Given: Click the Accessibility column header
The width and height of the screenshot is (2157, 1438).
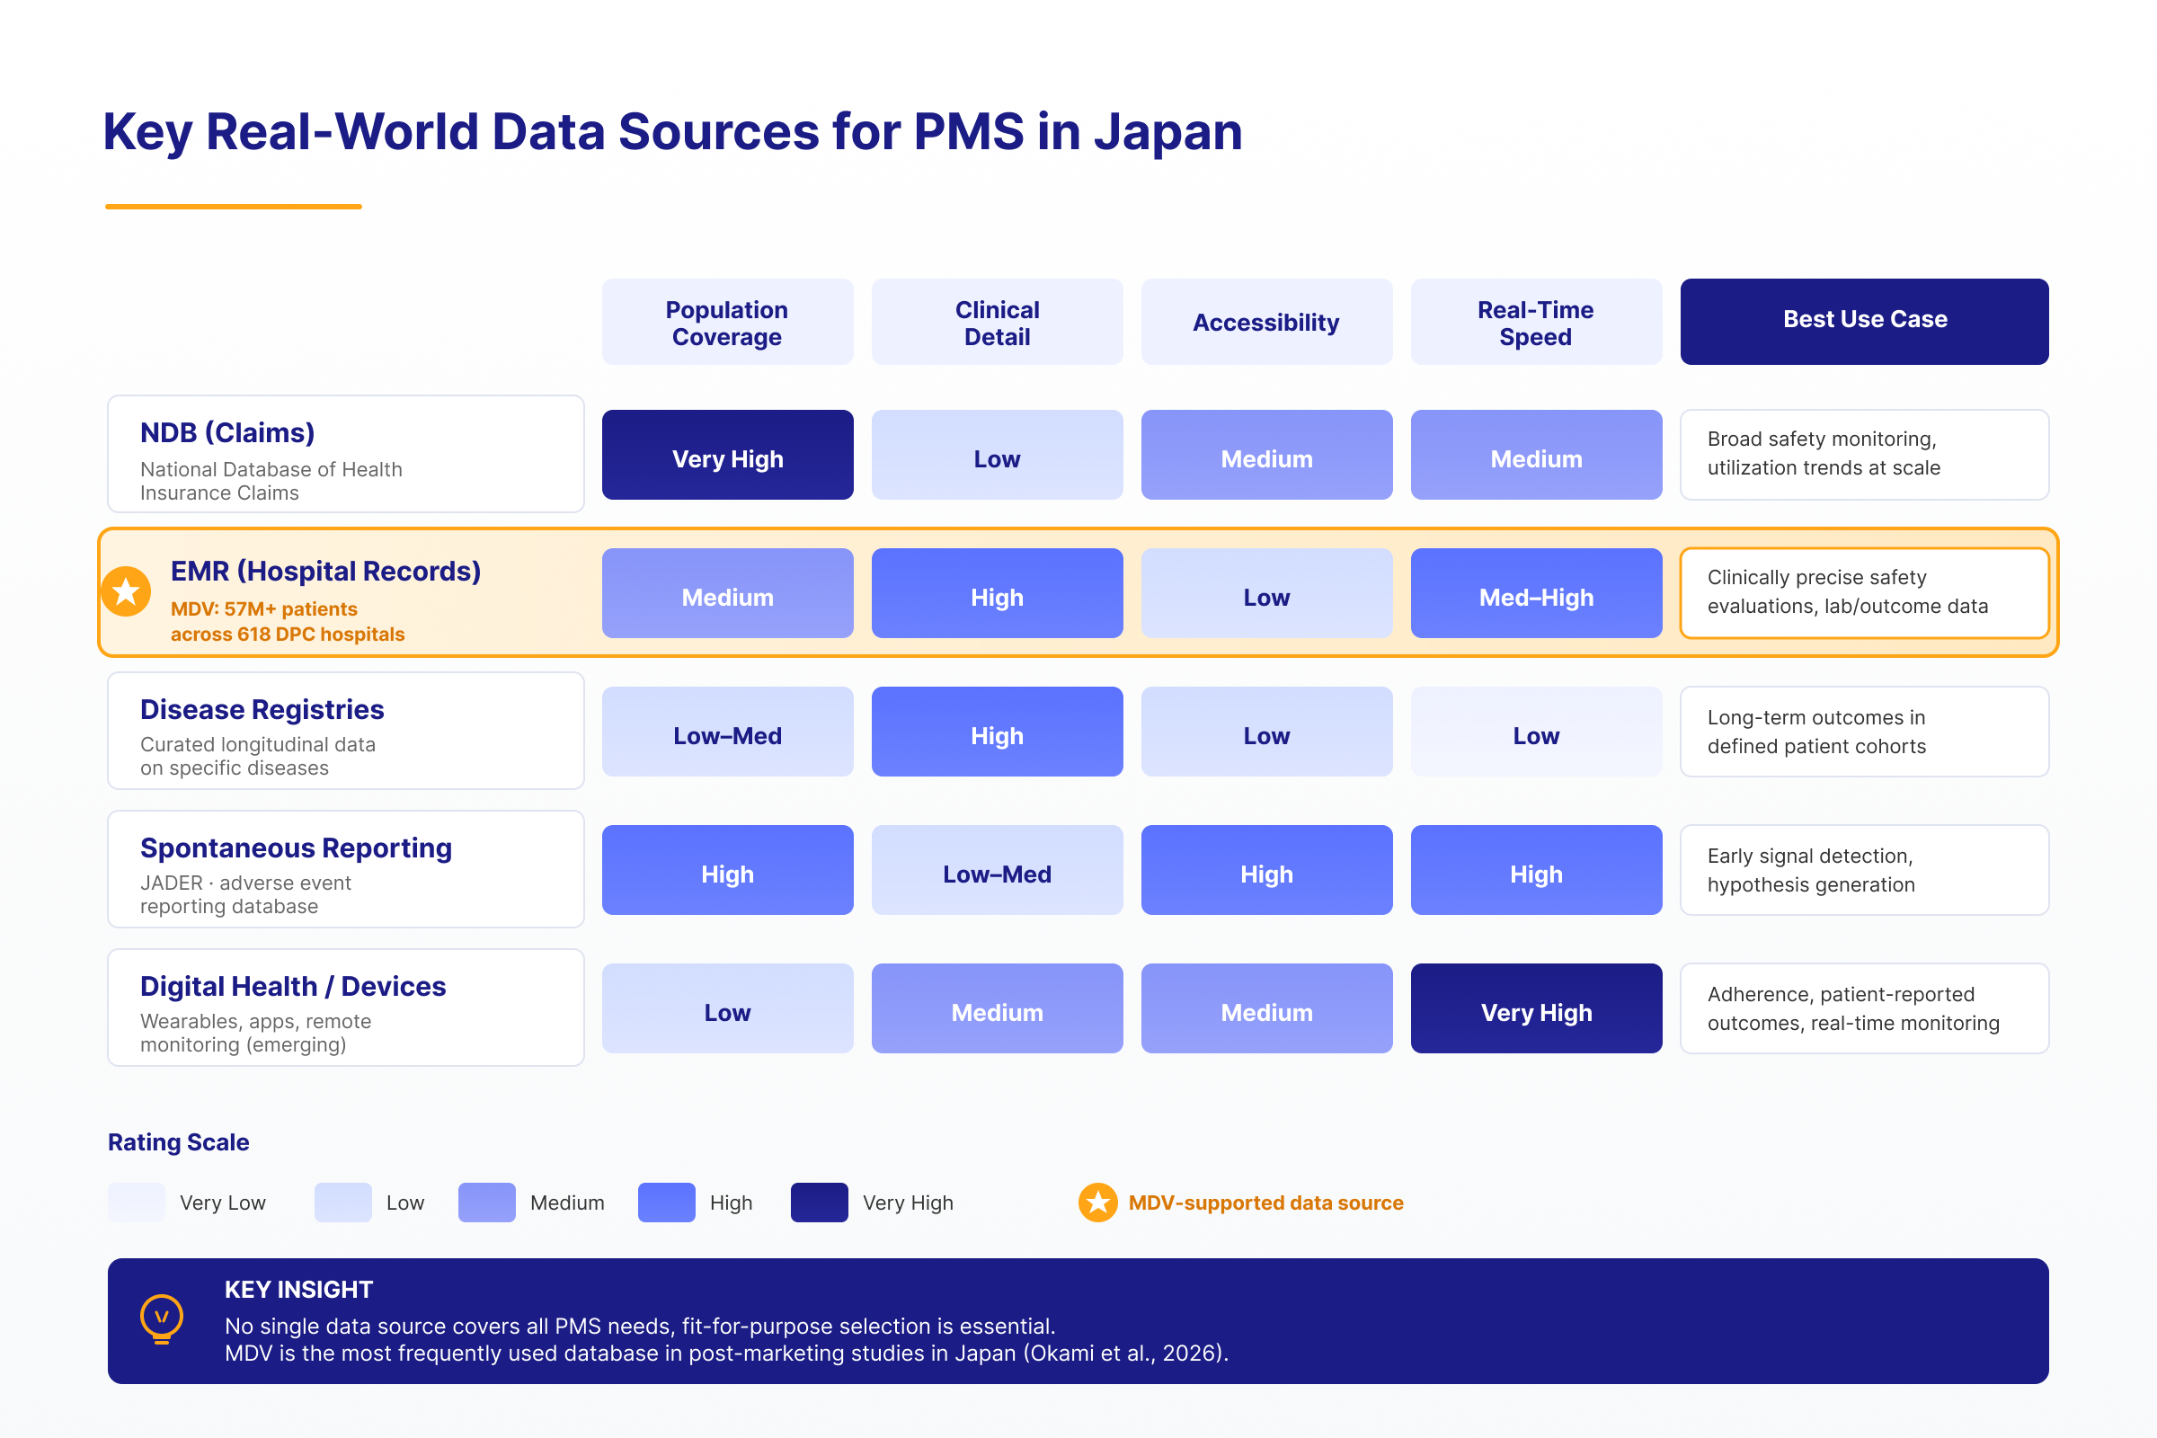Looking at the screenshot, I should tap(1266, 322).
